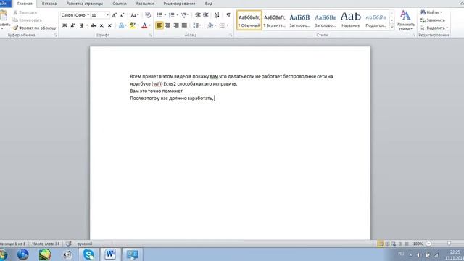Viewport: 464px width, 261px height.
Task: Open the Абзац dialog launcher
Action: pyautogui.click(x=231, y=36)
